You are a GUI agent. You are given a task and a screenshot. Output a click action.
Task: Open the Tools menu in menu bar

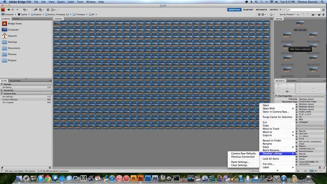click(80, 2)
